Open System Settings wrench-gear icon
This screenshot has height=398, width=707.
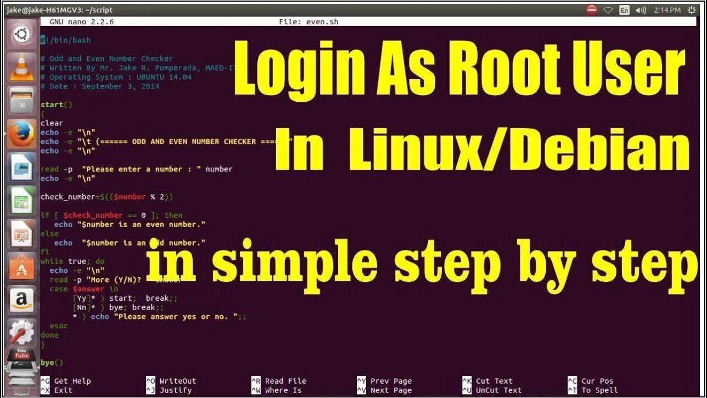(x=22, y=333)
